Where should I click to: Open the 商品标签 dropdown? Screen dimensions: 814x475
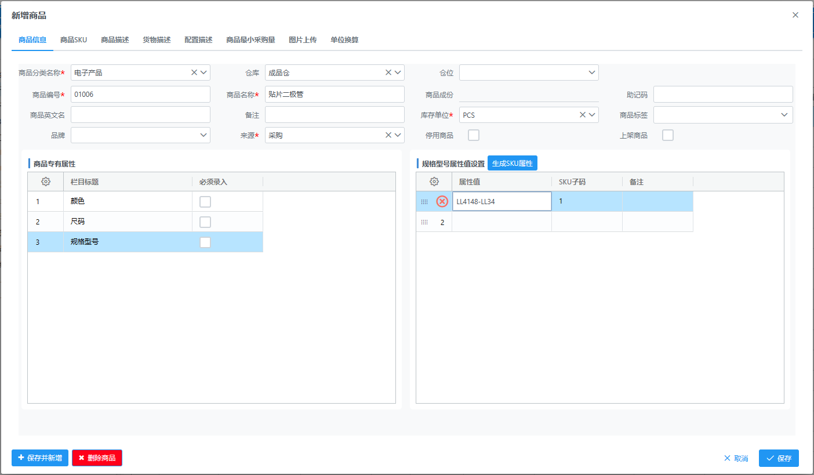pyautogui.click(x=786, y=115)
